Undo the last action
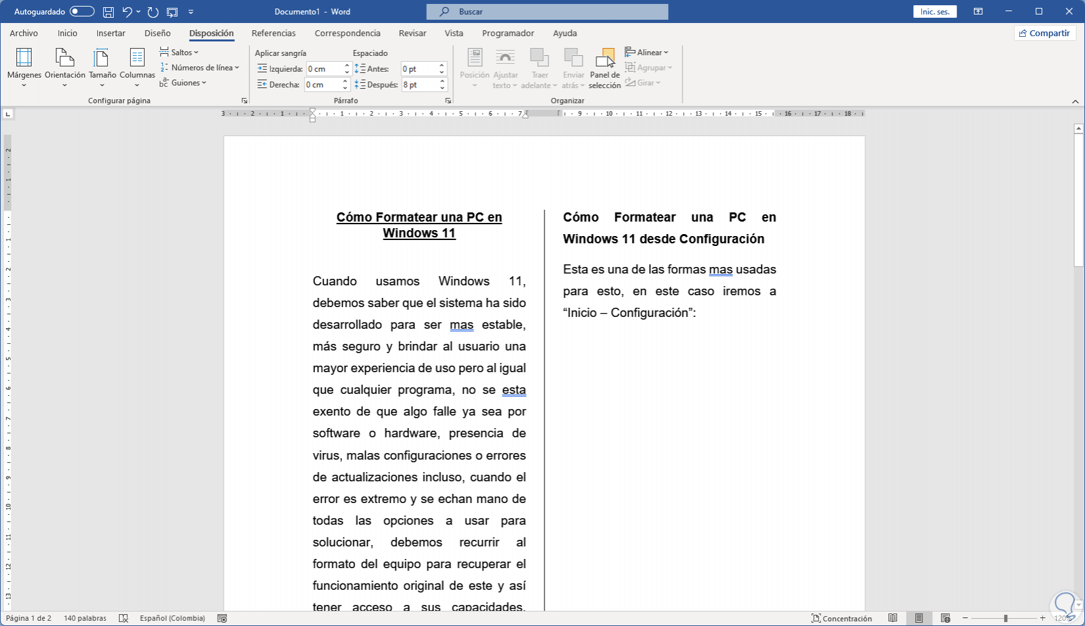The height and width of the screenshot is (626, 1085). (x=127, y=12)
